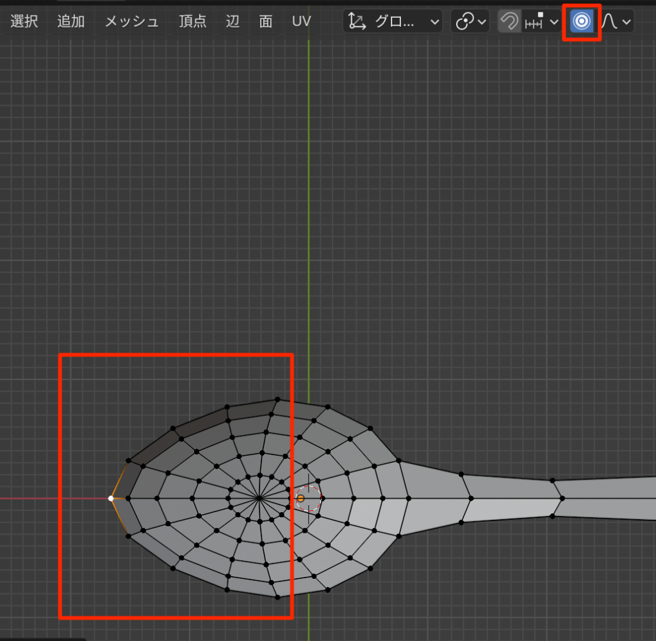Click the white selected vertex at spoon tip

pos(111,498)
